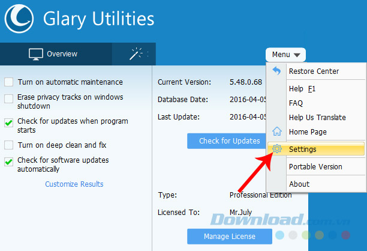Open Help F1 from the menu
367x251 pixels.
(x=302, y=89)
